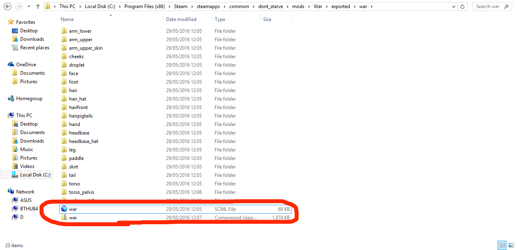Viewport: 517px width, 250px height.
Task: Select the tail folder icon
Action: [64, 175]
